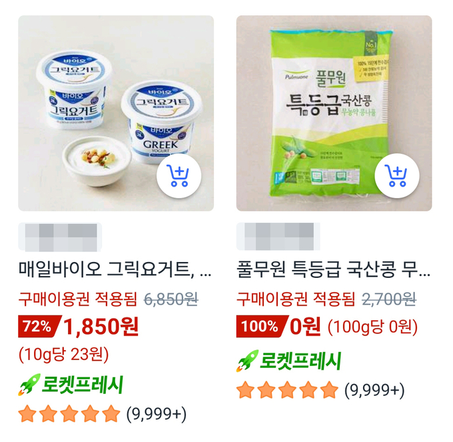The image size is (453, 442).
Task: Add Pulmuone bean sprouts to cart
Action: point(397,175)
